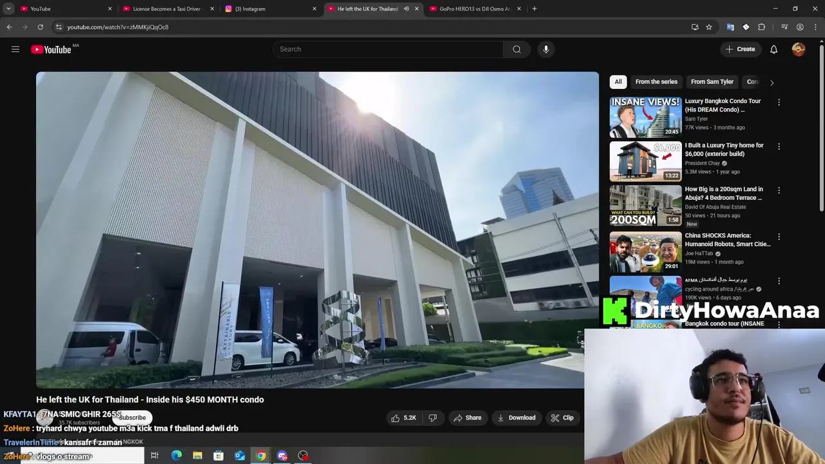Viewport: 825px width, 464px height.
Task: Subscribe to the channel
Action: coord(132,418)
